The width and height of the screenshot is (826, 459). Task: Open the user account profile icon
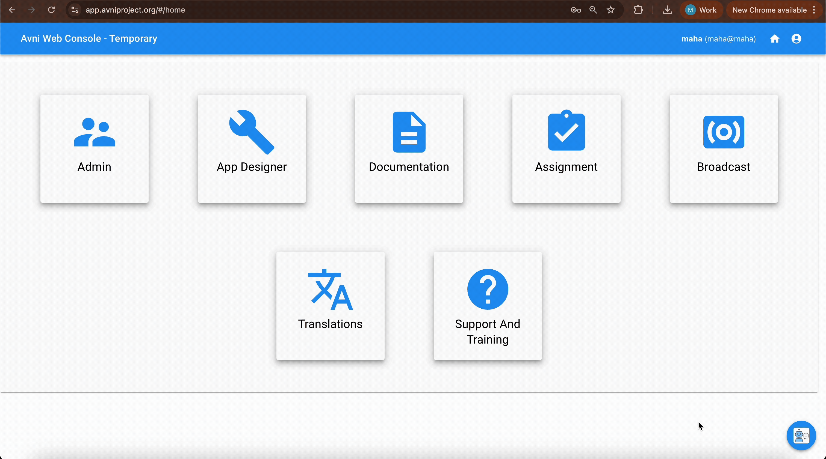pyautogui.click(x=796, y=39)
